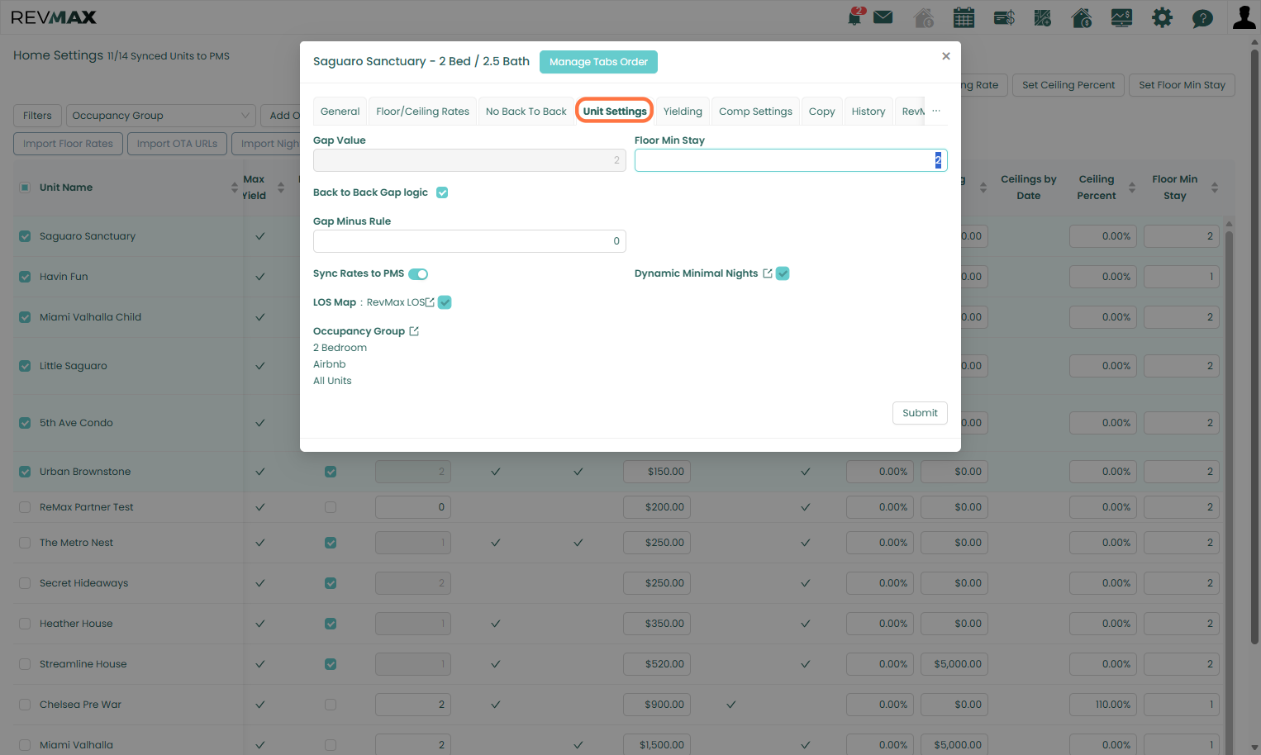Expand the Occupancy Group dropdown
Image resolution: width=1261 pixels, height=755 pixels.
click(x=161, y=116)
